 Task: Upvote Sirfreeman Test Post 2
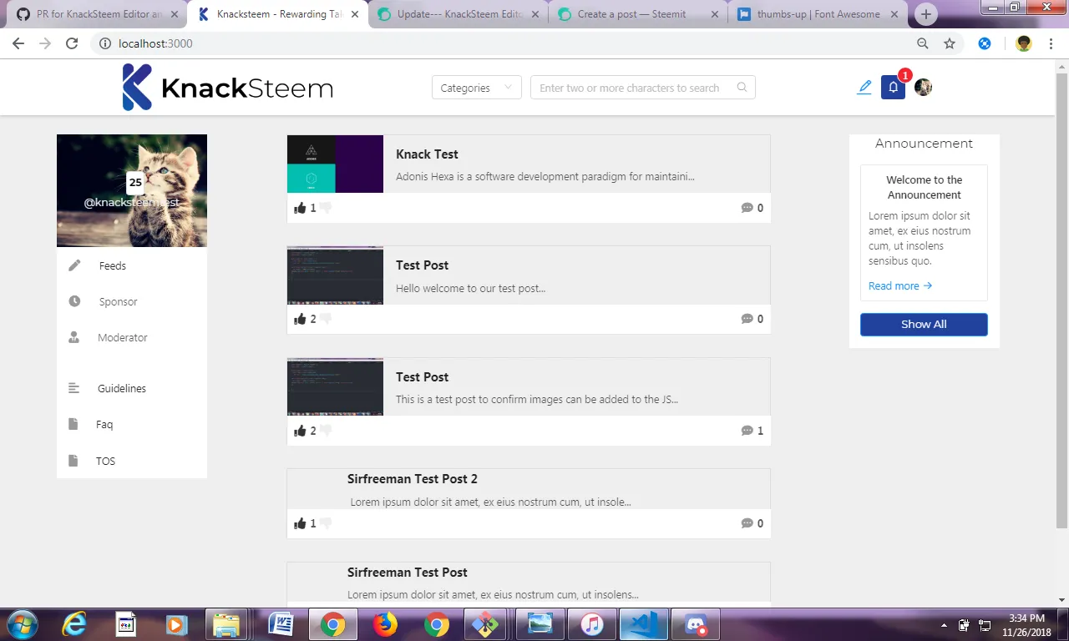point(300,523)
